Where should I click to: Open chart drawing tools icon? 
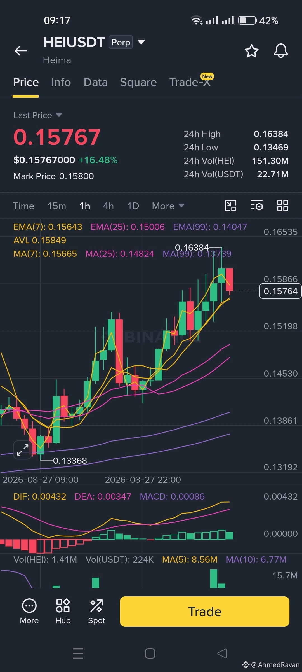click(x=231, y=206)
